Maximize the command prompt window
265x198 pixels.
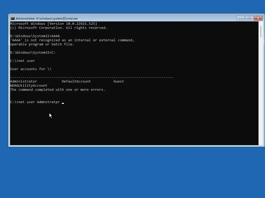249,18
